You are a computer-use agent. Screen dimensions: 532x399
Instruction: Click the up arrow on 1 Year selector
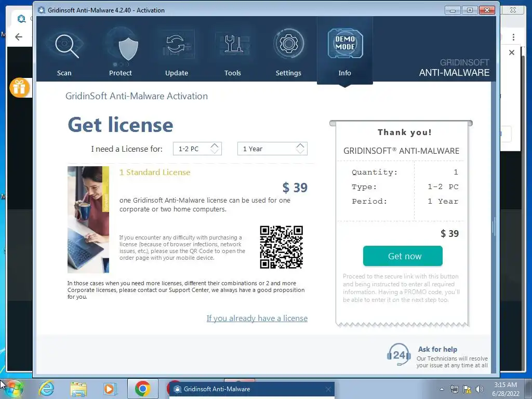(300, 145)
